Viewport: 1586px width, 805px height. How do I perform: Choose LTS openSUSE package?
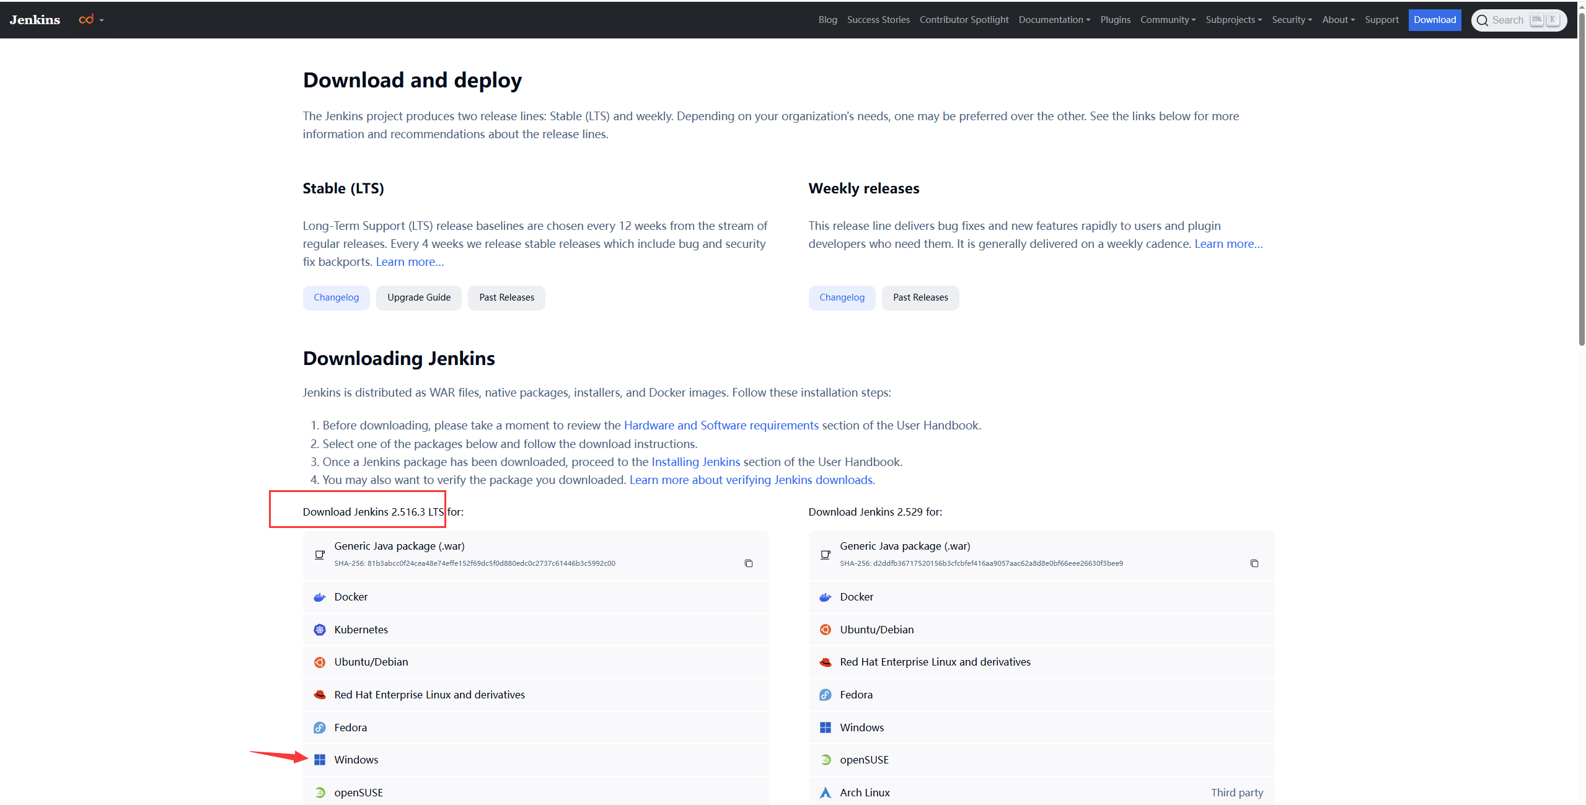(535, 792)
